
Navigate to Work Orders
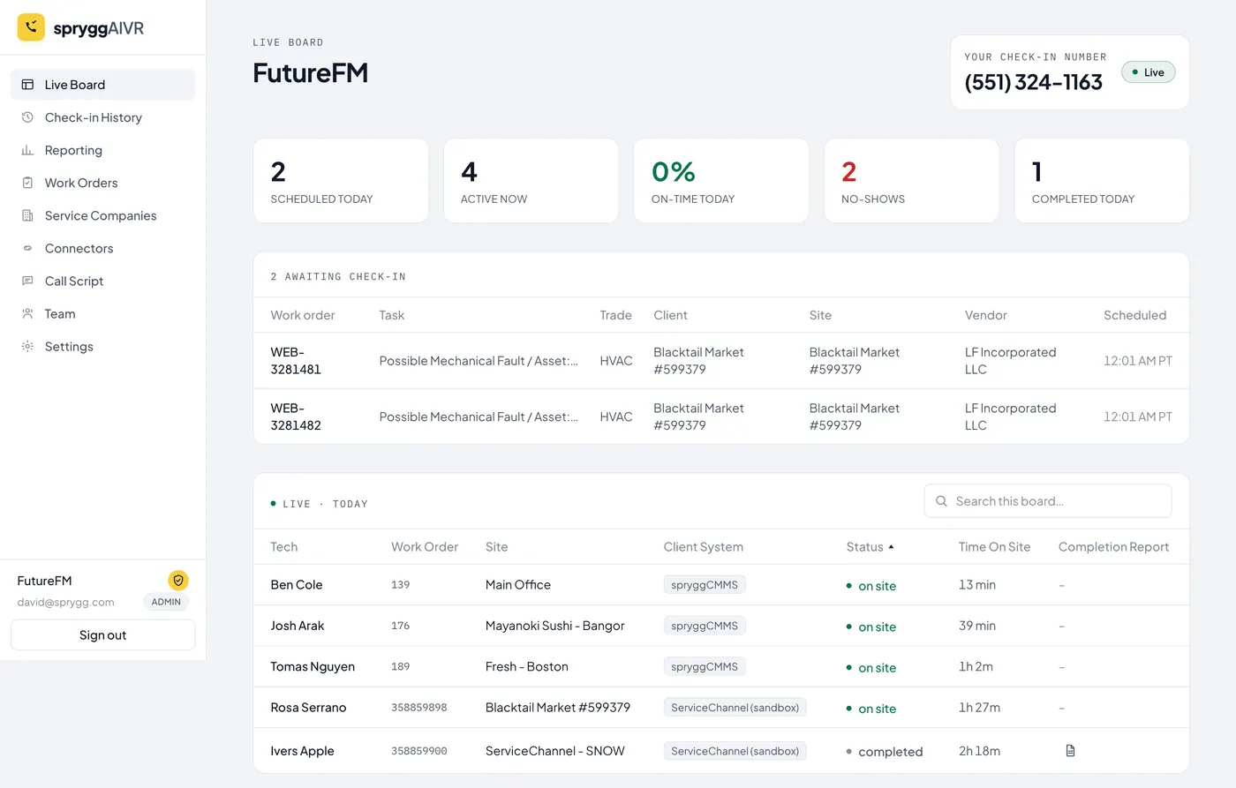pyautogui.click(x=102, y=183)
